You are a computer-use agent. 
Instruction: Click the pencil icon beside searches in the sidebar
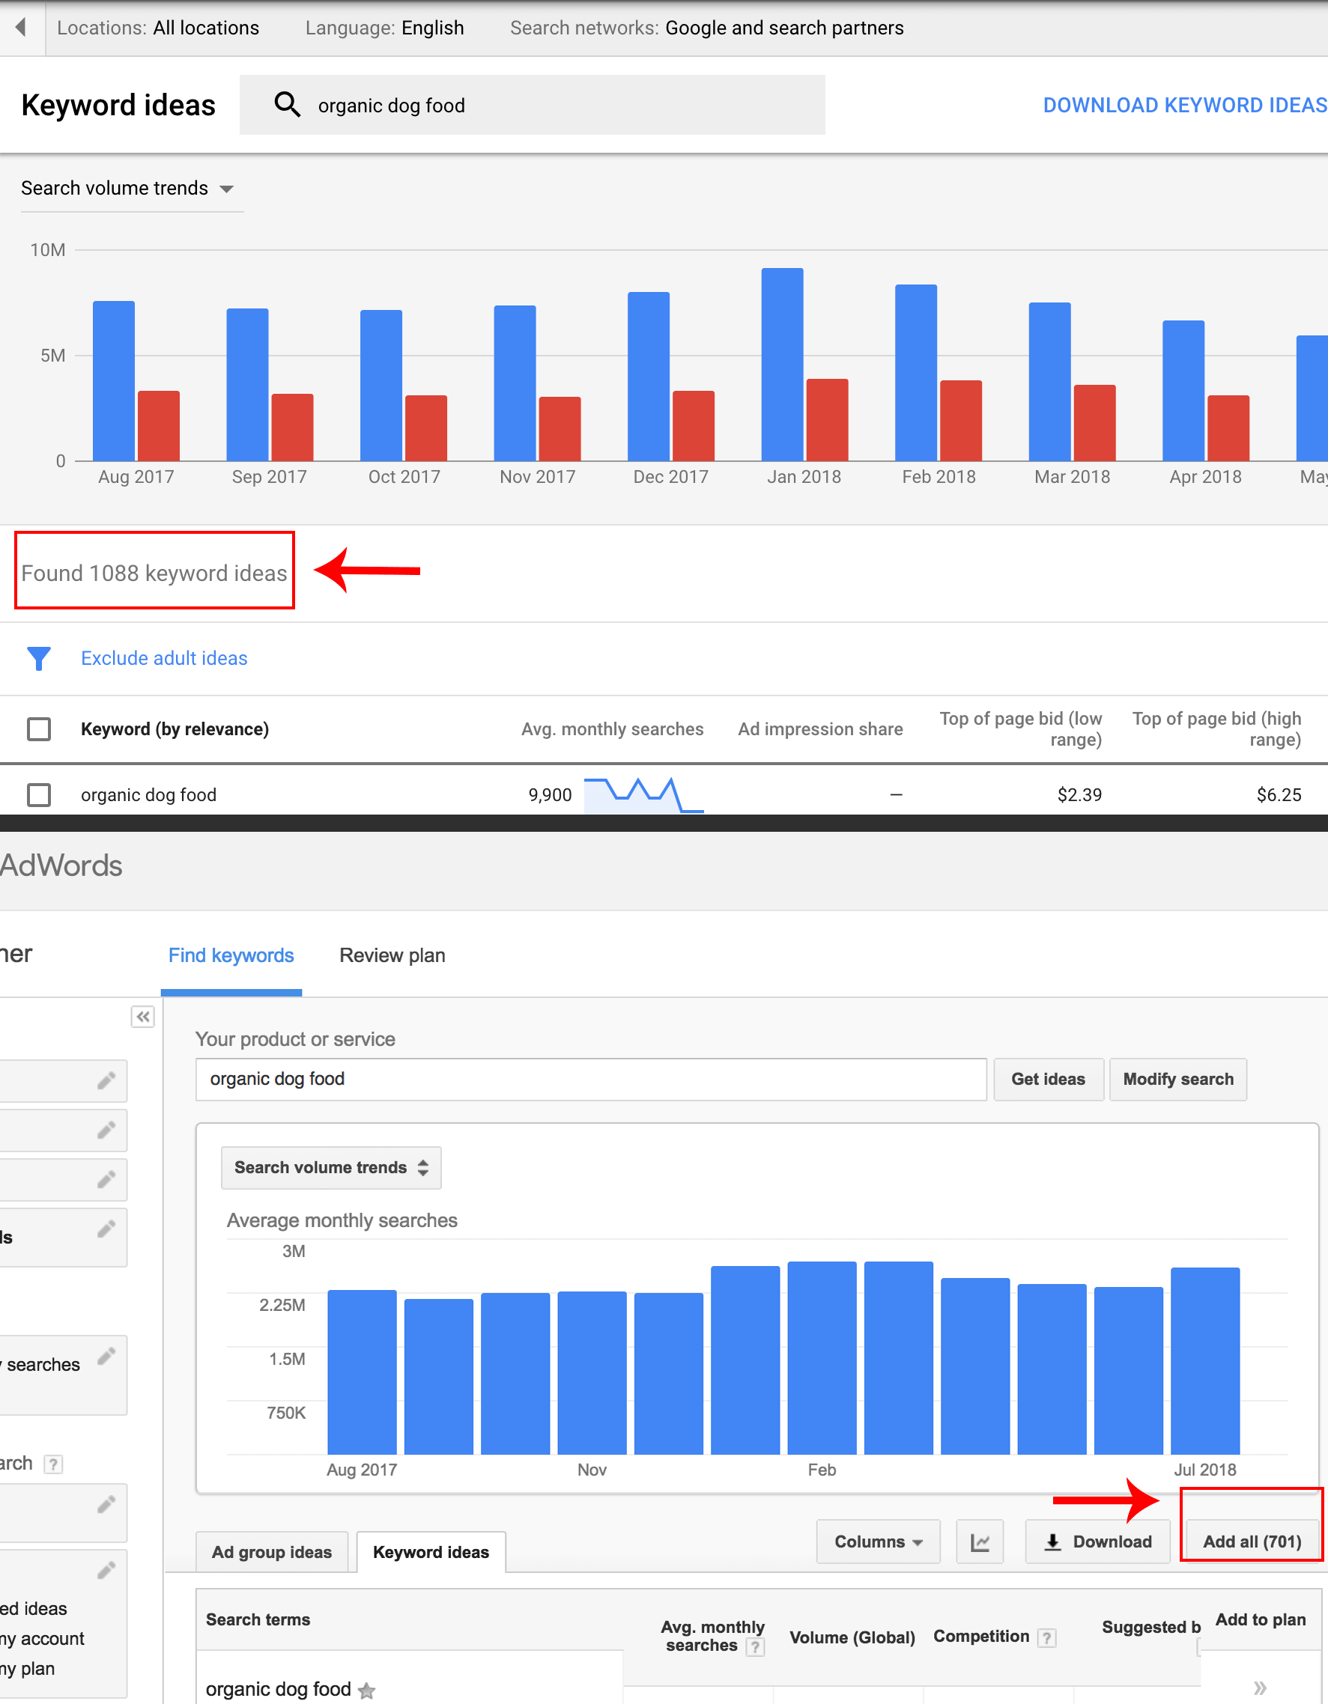106,1356
